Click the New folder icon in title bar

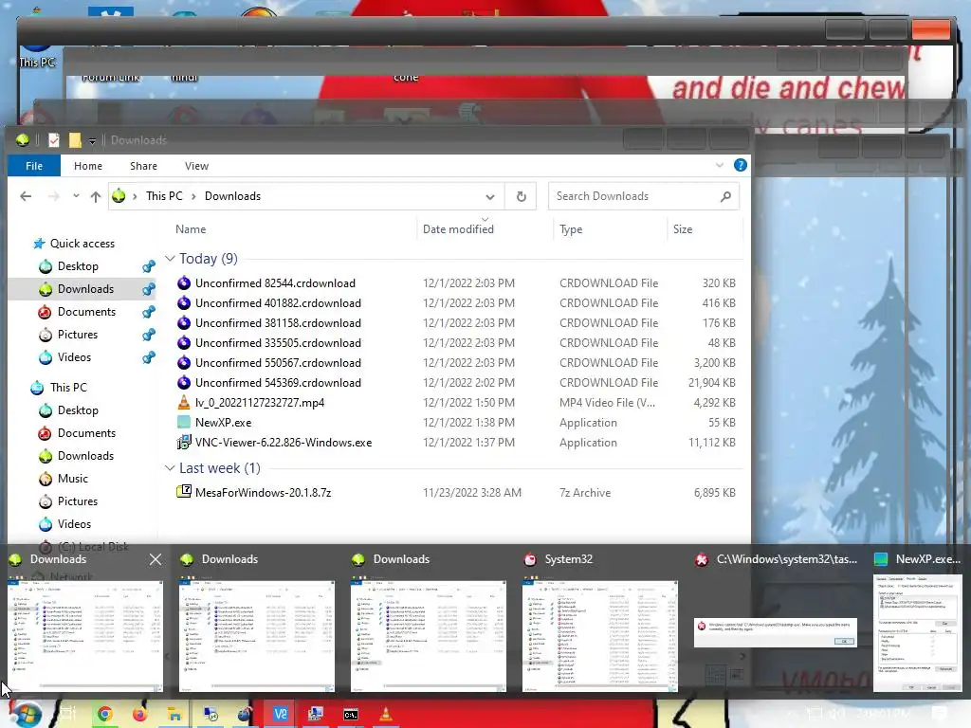coord(75,140)
